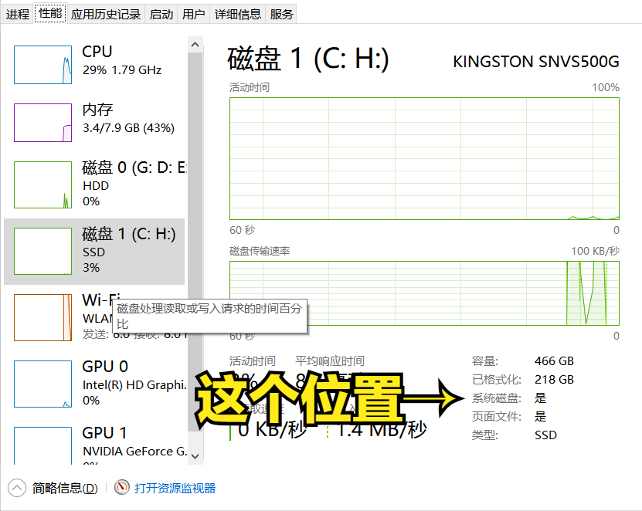Click the KINGSTON SNVS500G model name
Viewport: 642px width, 511px height.
tap(536, 62)
